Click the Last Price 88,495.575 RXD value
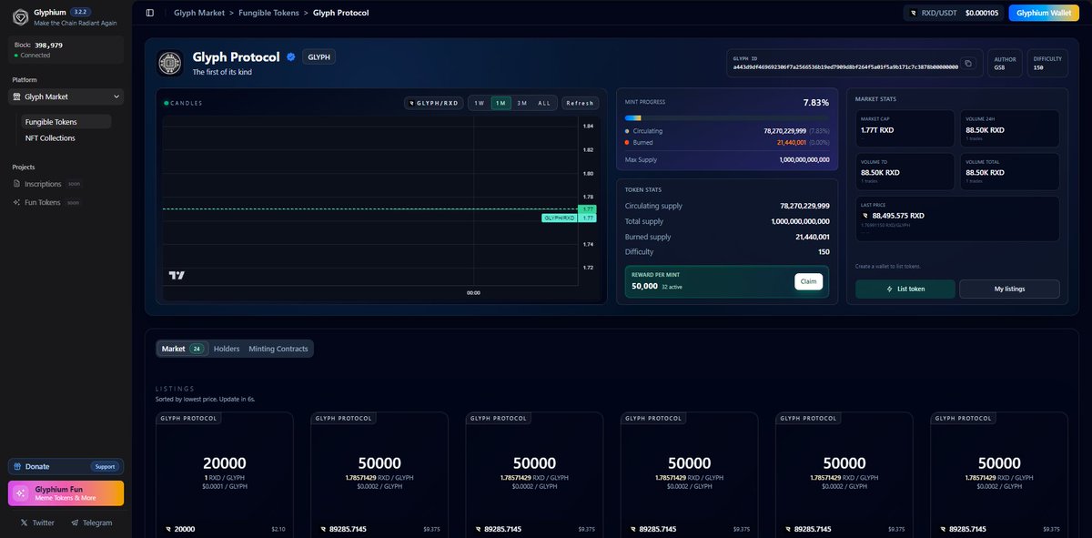This screenshot has width=1092, height=538. (898, 216)
